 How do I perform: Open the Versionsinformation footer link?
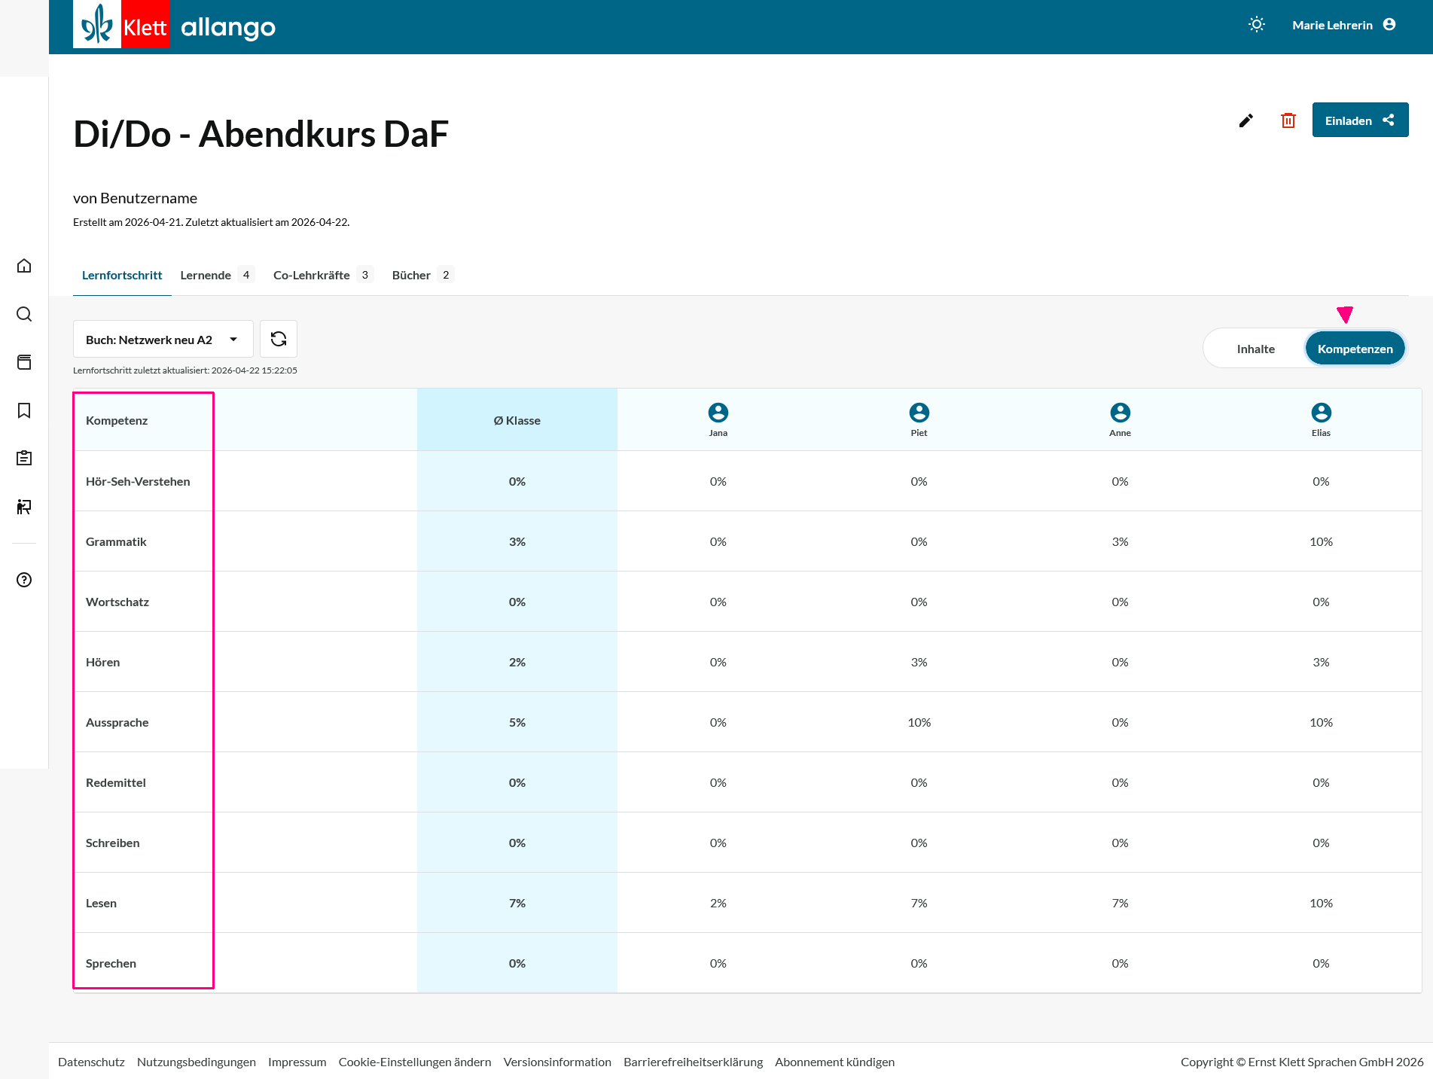point(557,1062)
